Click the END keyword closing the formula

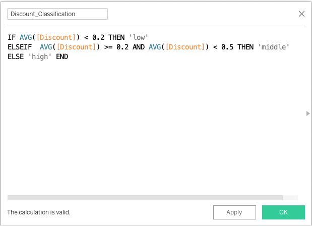[62, 56]
